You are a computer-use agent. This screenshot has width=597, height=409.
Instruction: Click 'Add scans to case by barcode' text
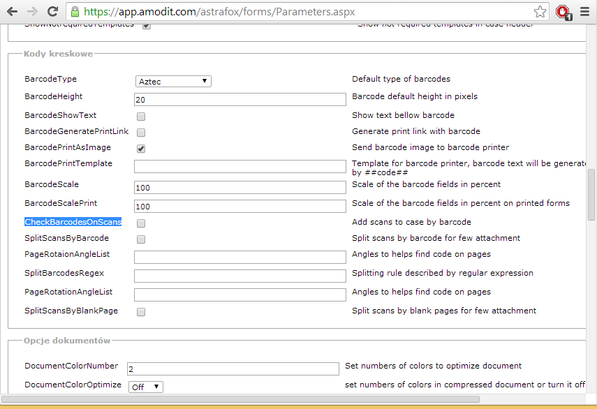coord(411,222)
